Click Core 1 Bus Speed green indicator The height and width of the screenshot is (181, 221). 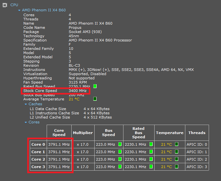point(120,152)
